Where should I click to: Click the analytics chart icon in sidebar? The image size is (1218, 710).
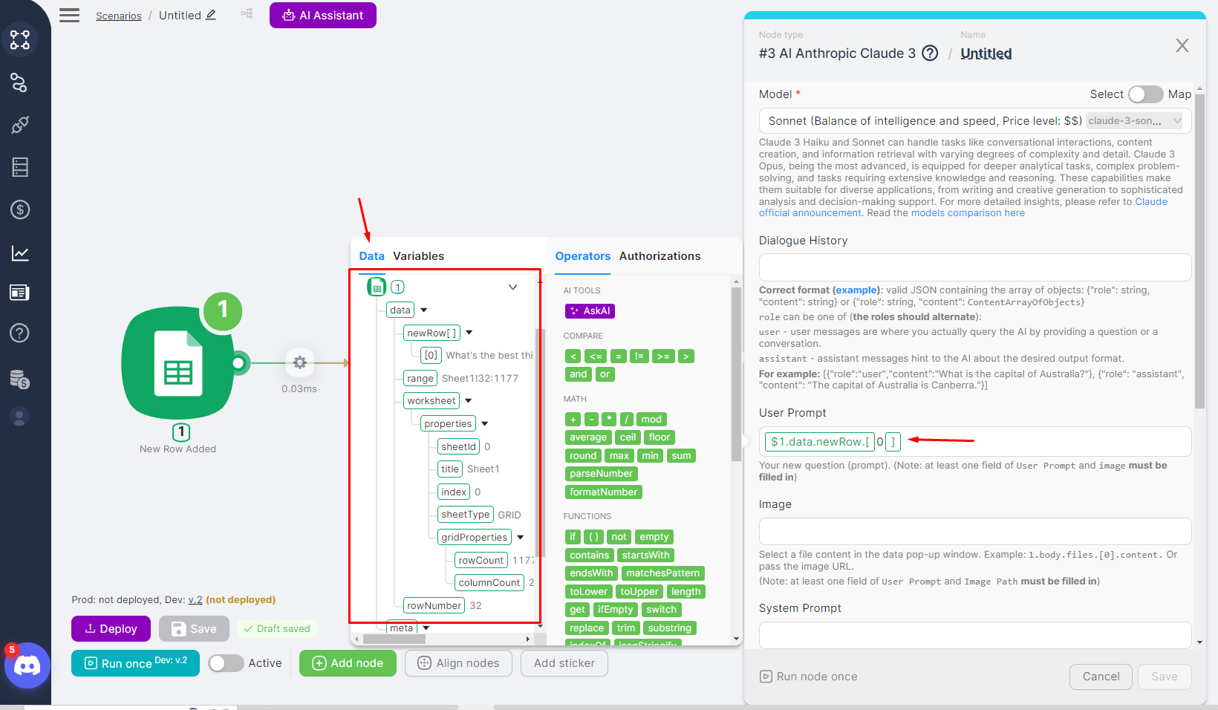[20, 253]
